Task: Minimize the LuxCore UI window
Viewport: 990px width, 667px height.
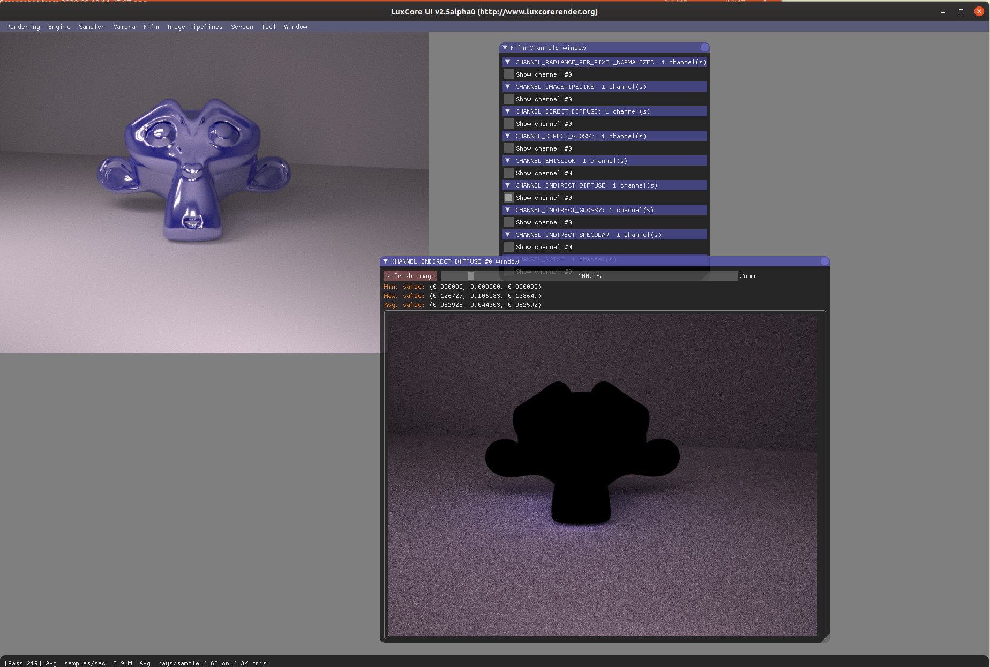Action: [943, 11]
